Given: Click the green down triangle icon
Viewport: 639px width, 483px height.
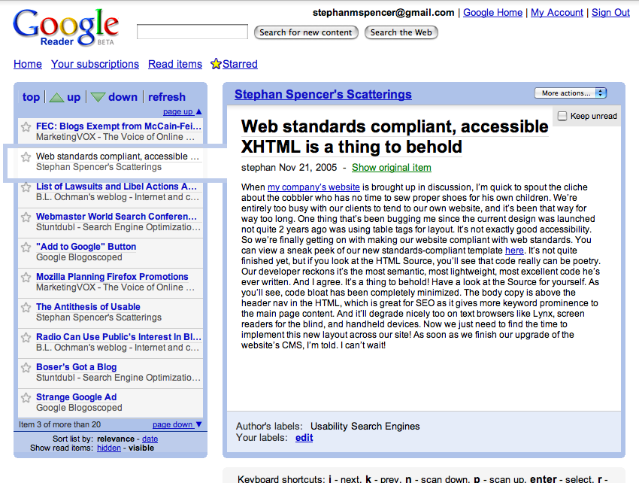Looking at the screenshot, I should pos(98,98).
